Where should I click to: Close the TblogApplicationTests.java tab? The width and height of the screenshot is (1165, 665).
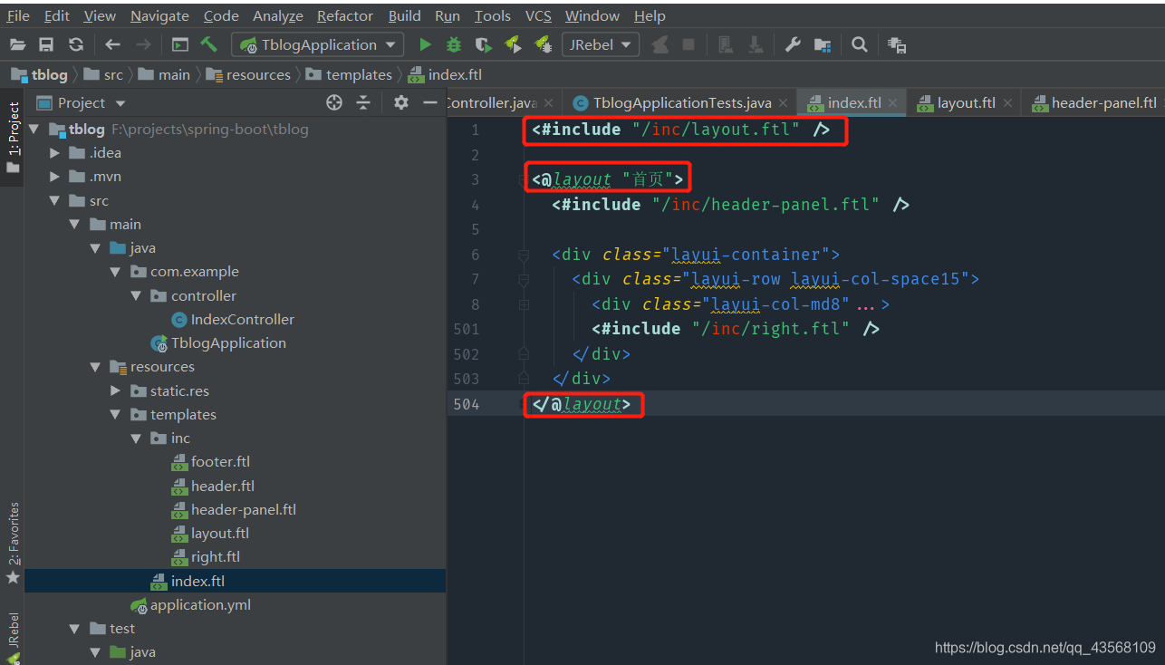(782, 103)
